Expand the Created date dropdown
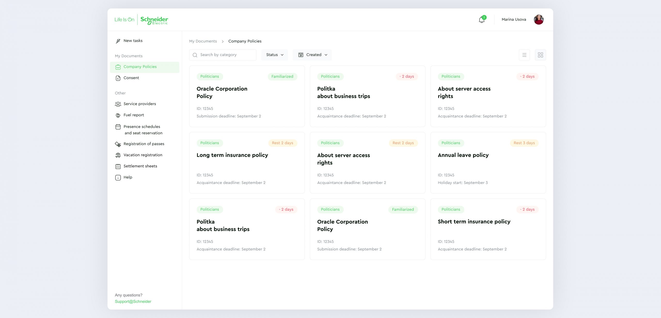Image resolution: width=661 pixels, height=318 pixels. (x=312, y=55)
